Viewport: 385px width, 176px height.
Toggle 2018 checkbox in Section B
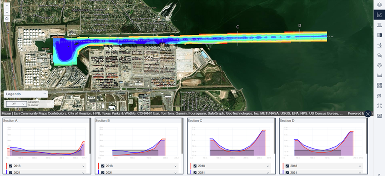103,166
